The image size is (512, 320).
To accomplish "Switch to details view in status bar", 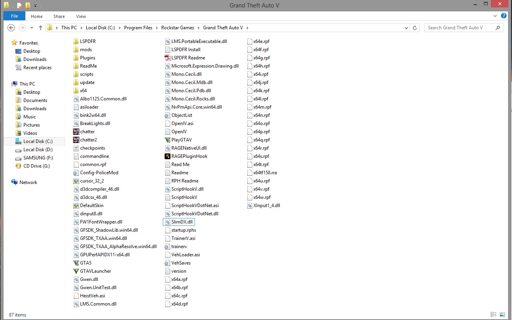I will 494,315.
